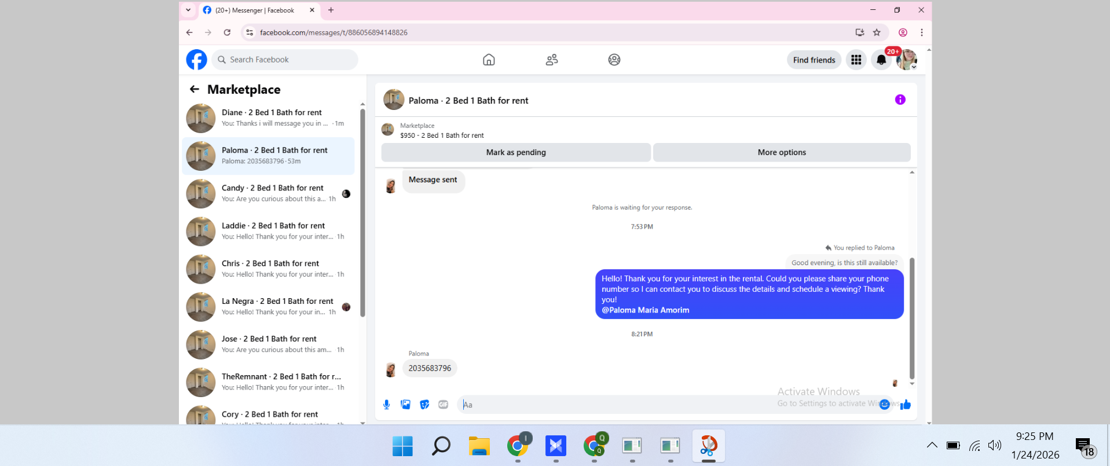This screenshot has height=466, width=1110.
Task: Choose a GIF
Action: pos(444,405)
